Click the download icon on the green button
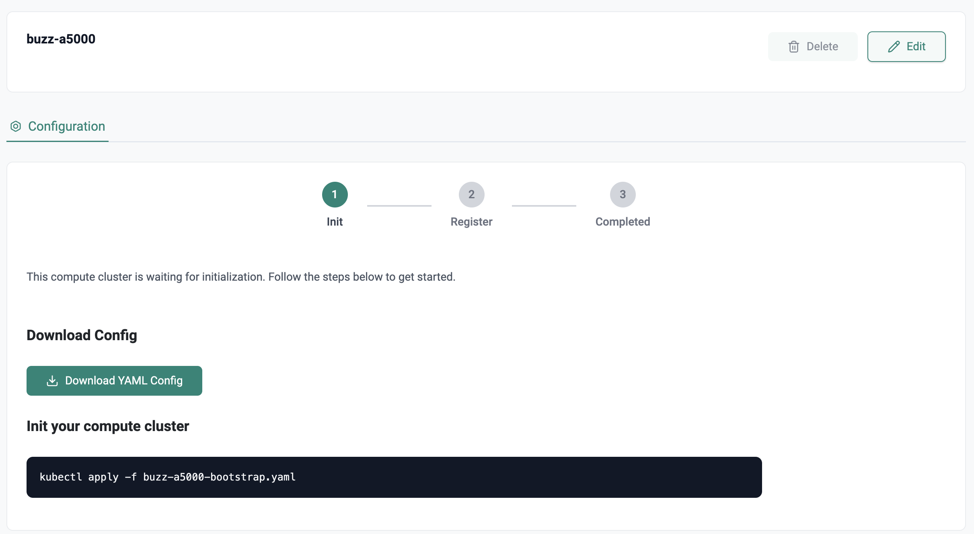This screenshot has height=534, width=974. (53, 380)
